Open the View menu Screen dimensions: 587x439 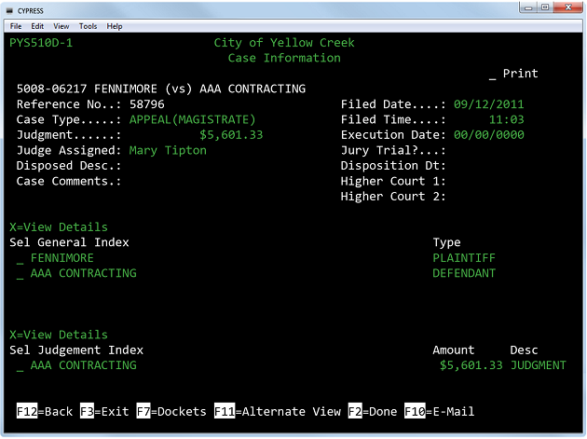[61, 26]
